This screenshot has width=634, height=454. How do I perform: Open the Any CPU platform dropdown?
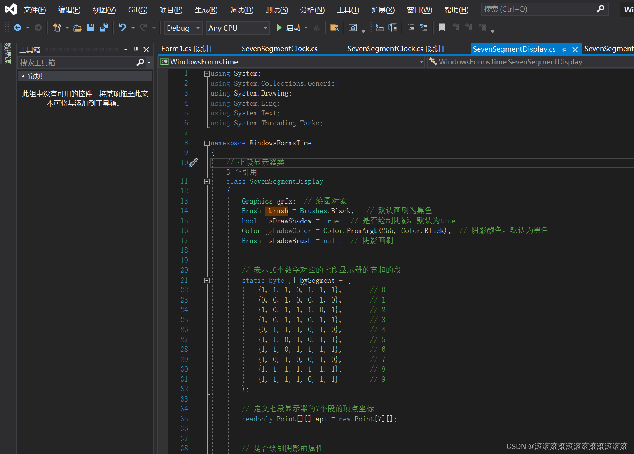coord(238,28)
